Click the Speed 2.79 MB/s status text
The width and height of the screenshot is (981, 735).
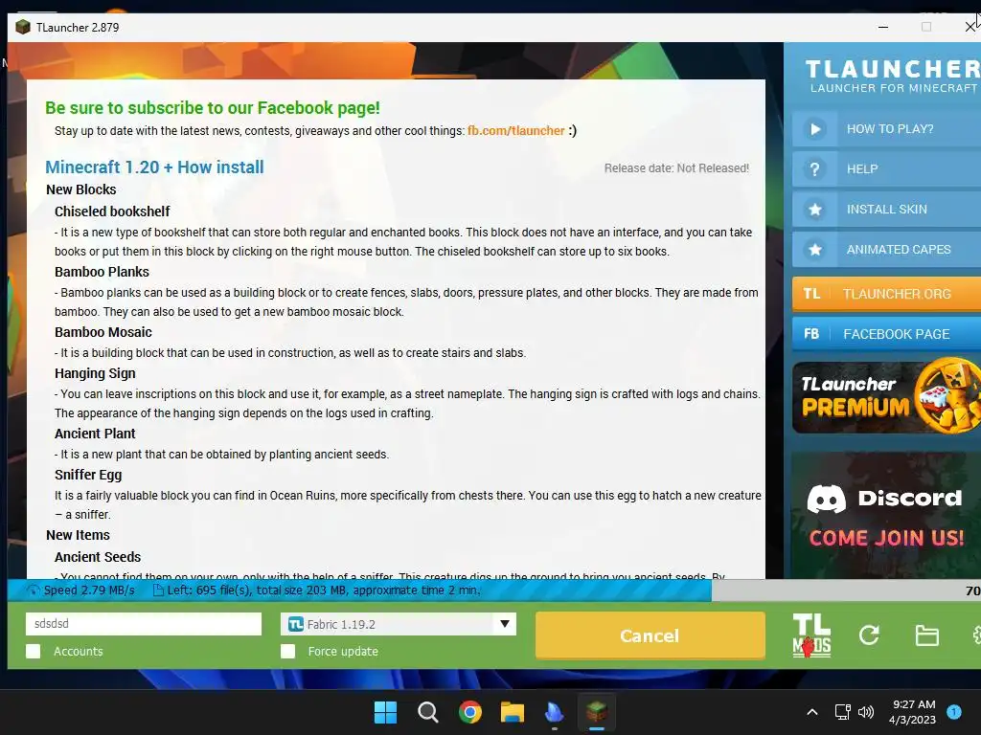(x=89, y=590)
